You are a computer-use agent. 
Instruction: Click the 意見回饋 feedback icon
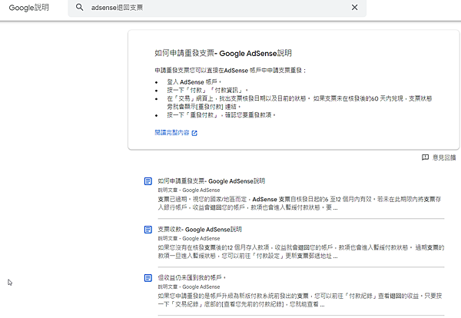(425, 157)
